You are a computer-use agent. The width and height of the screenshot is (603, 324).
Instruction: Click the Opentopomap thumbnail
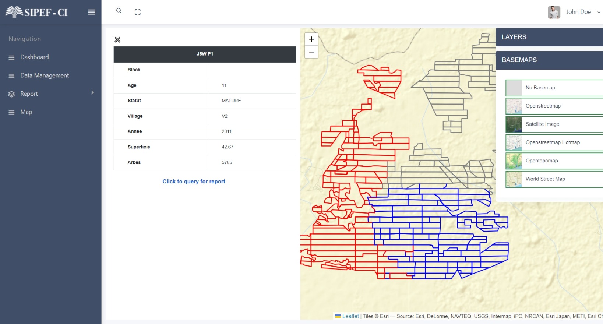coord(514,161)
